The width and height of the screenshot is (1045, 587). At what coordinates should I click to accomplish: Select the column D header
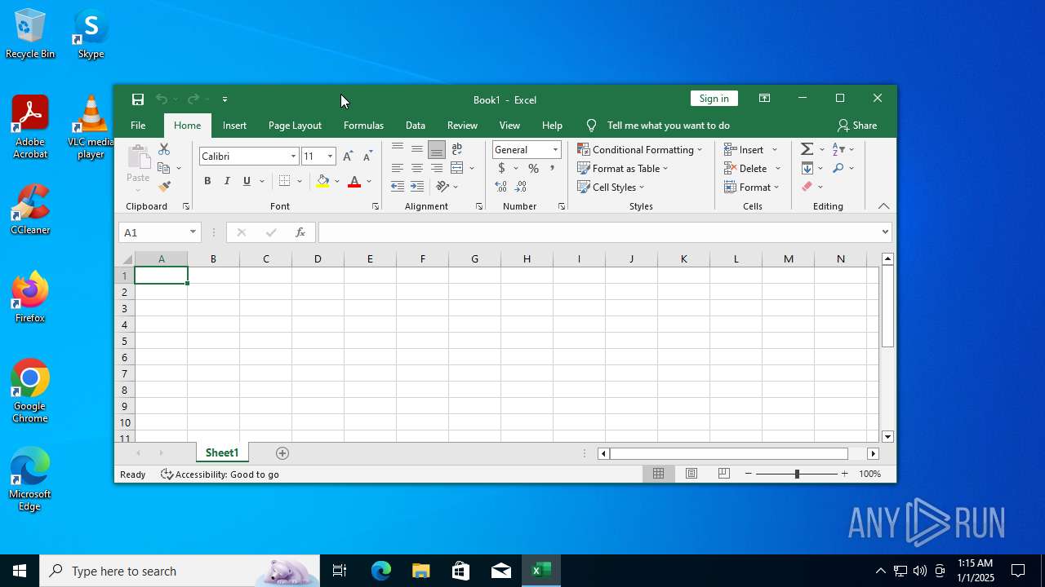point(318,258)
